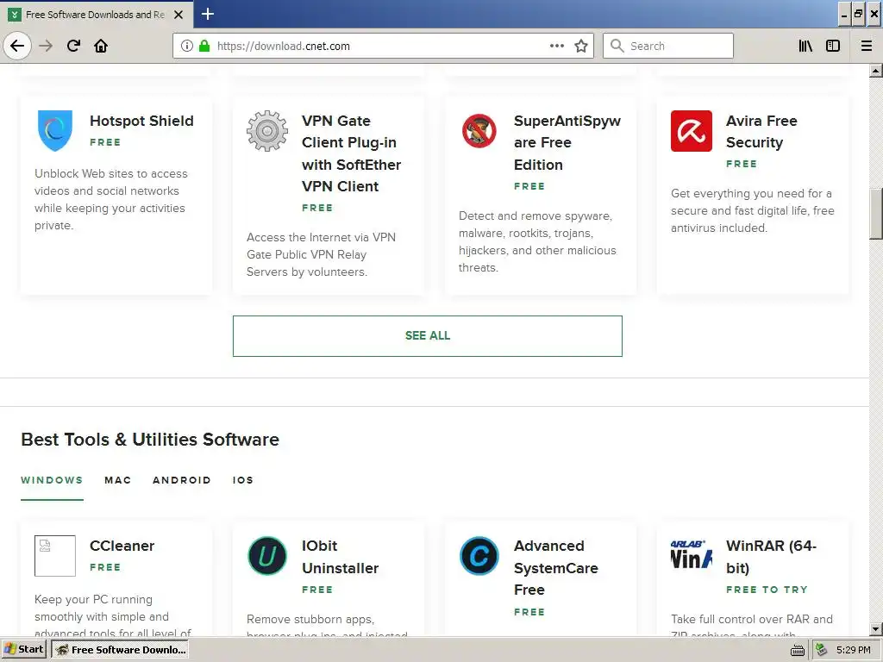Switch to the IOS tab
The image size is (883, 662).
tap(242, 480)
